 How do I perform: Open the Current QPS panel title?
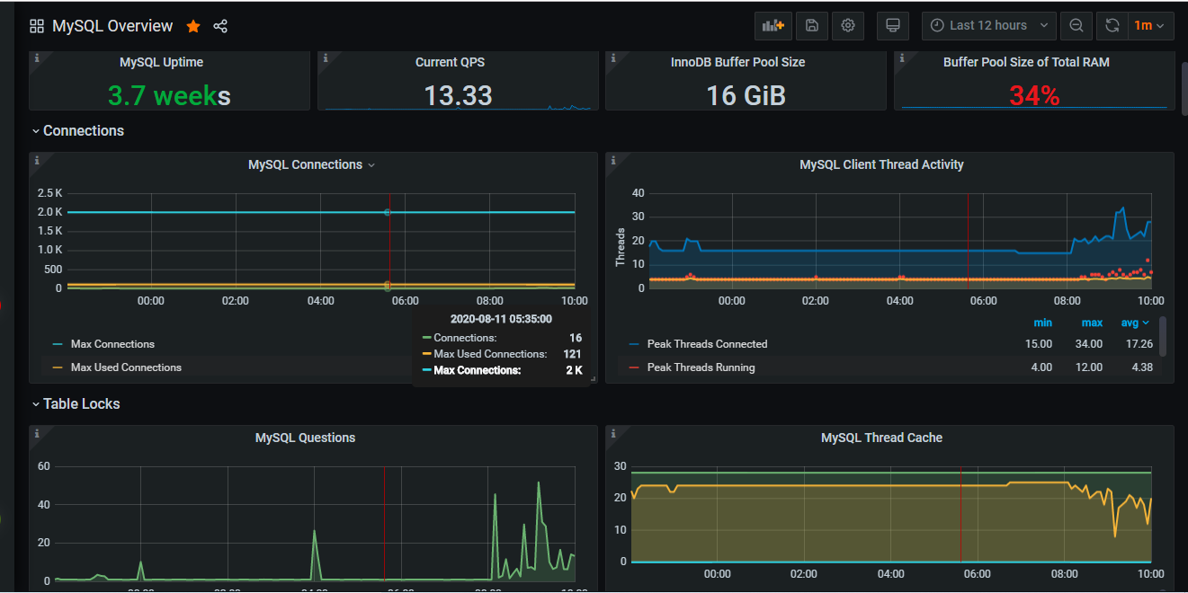450,62
